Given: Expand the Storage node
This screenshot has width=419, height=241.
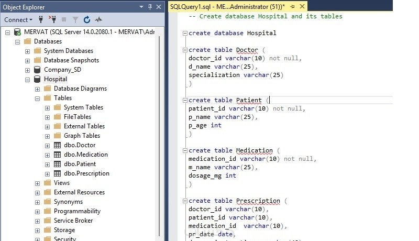Looking at the screenshot, I should point(37,231).
